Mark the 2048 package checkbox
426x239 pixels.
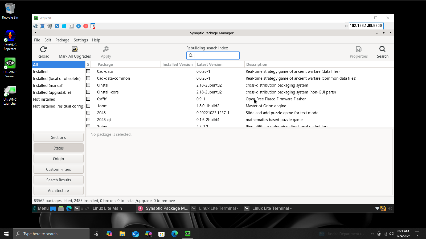pos(88,113)
